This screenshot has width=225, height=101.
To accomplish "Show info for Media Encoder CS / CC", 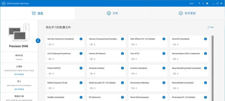I will point(122,83).
